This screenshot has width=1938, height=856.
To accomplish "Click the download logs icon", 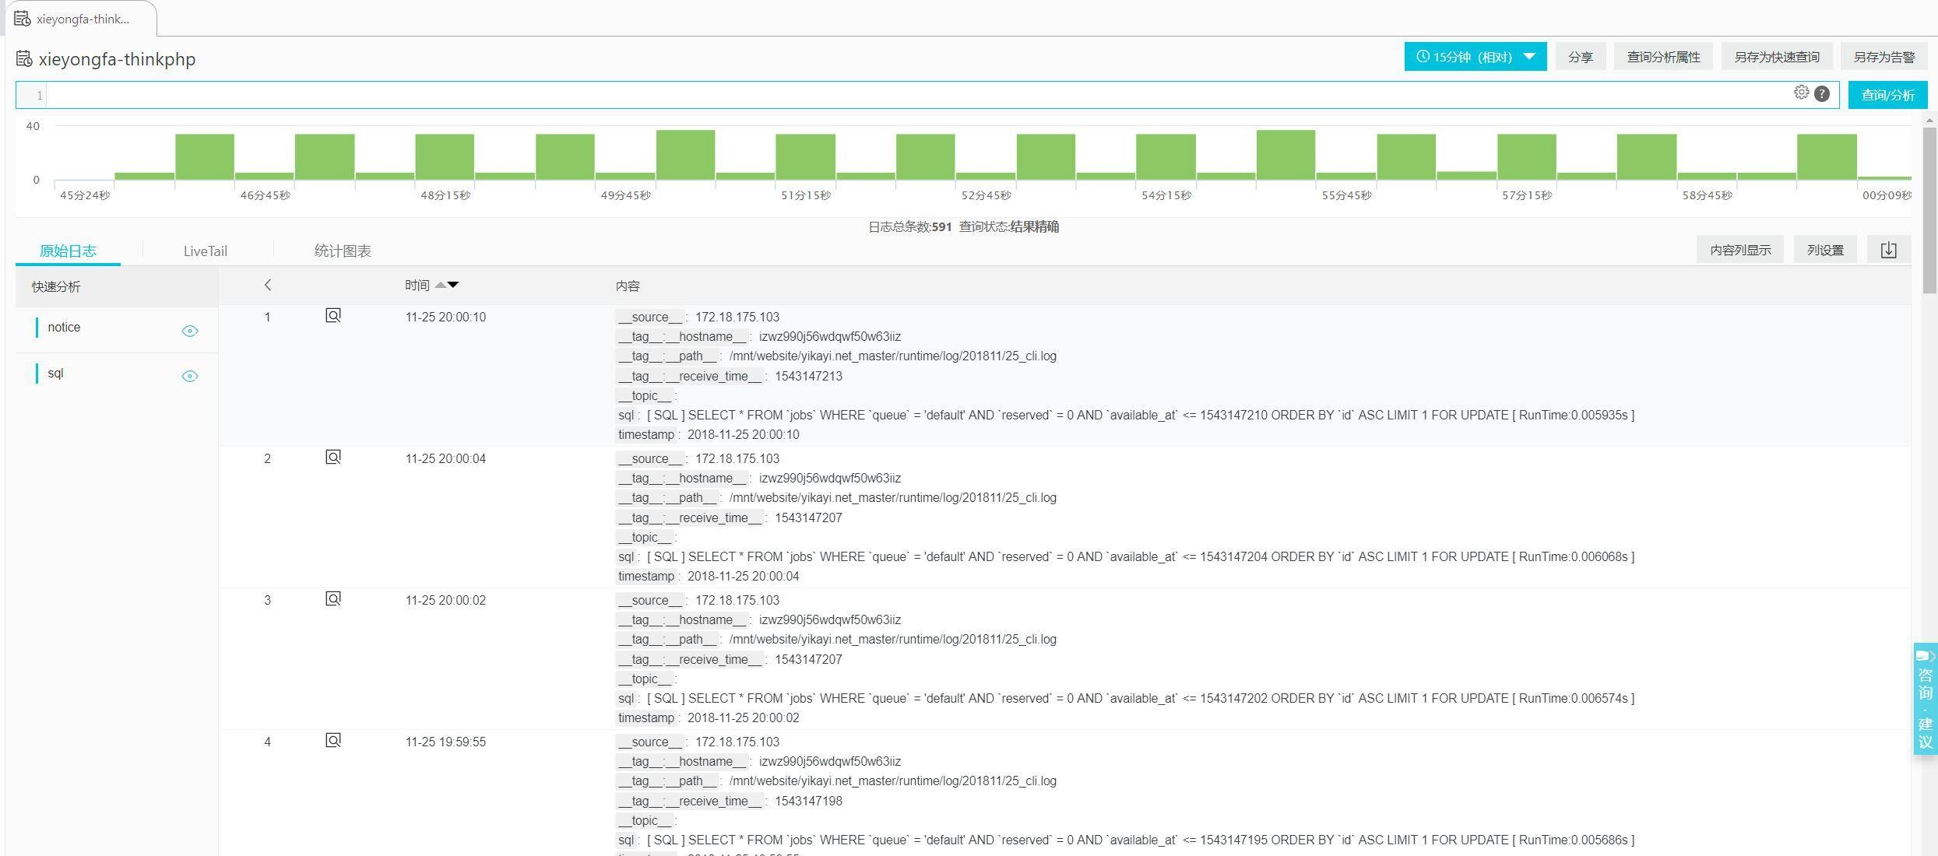I will coord(1888,250).
